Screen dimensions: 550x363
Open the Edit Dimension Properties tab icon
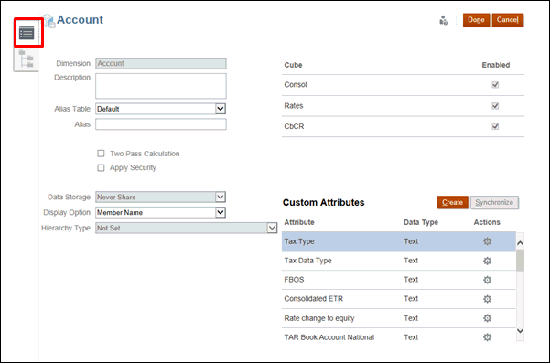click(x=27, y=33)
